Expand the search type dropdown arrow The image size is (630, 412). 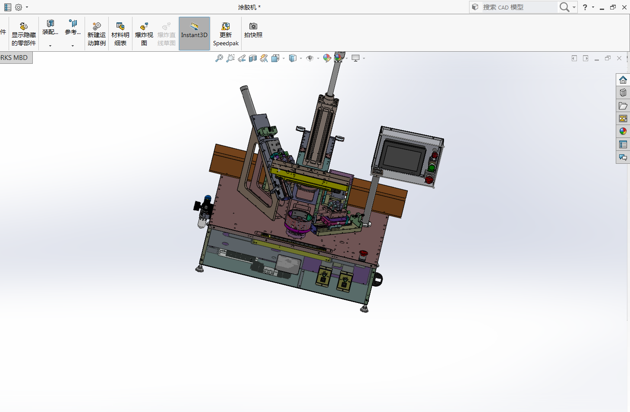[x=574, y=7]
